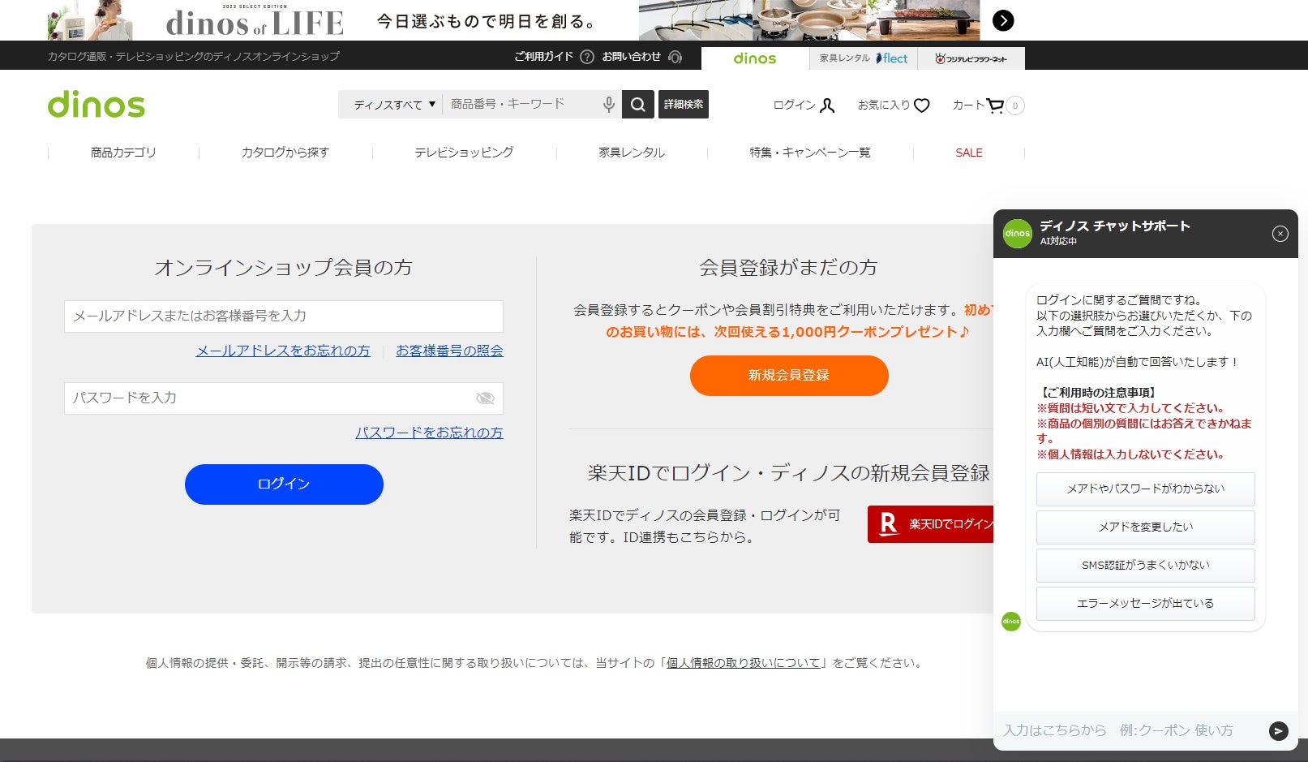The height and width of the screenshot is (762, 1308).
Task: Click the microphone voice search icon
Action: [x=609, y=105]
